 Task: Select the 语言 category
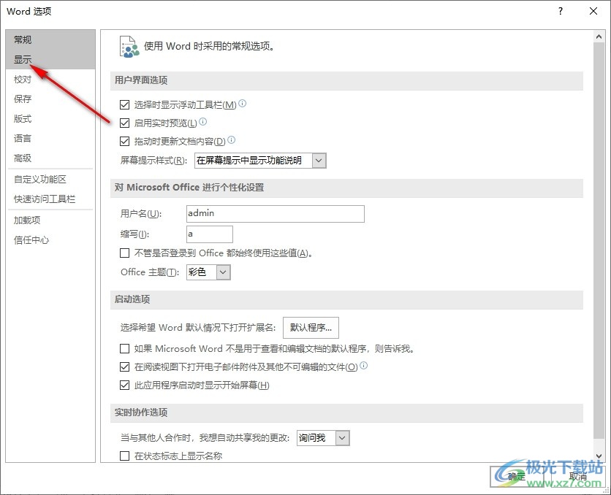click(50, 138)
